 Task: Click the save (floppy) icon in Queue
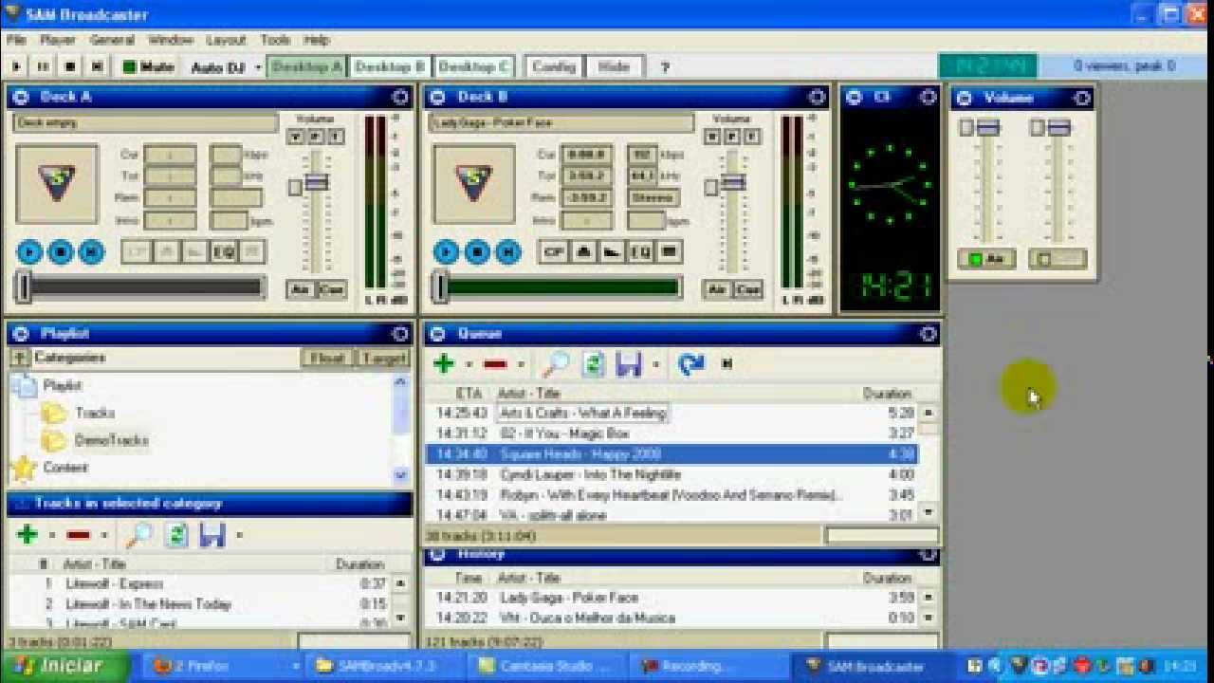tap(629, 363)
